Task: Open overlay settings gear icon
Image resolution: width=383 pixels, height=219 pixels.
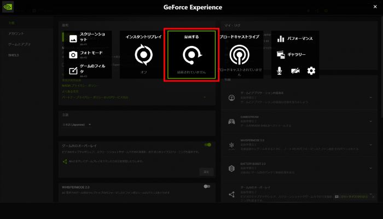Action: pos(311,71)
